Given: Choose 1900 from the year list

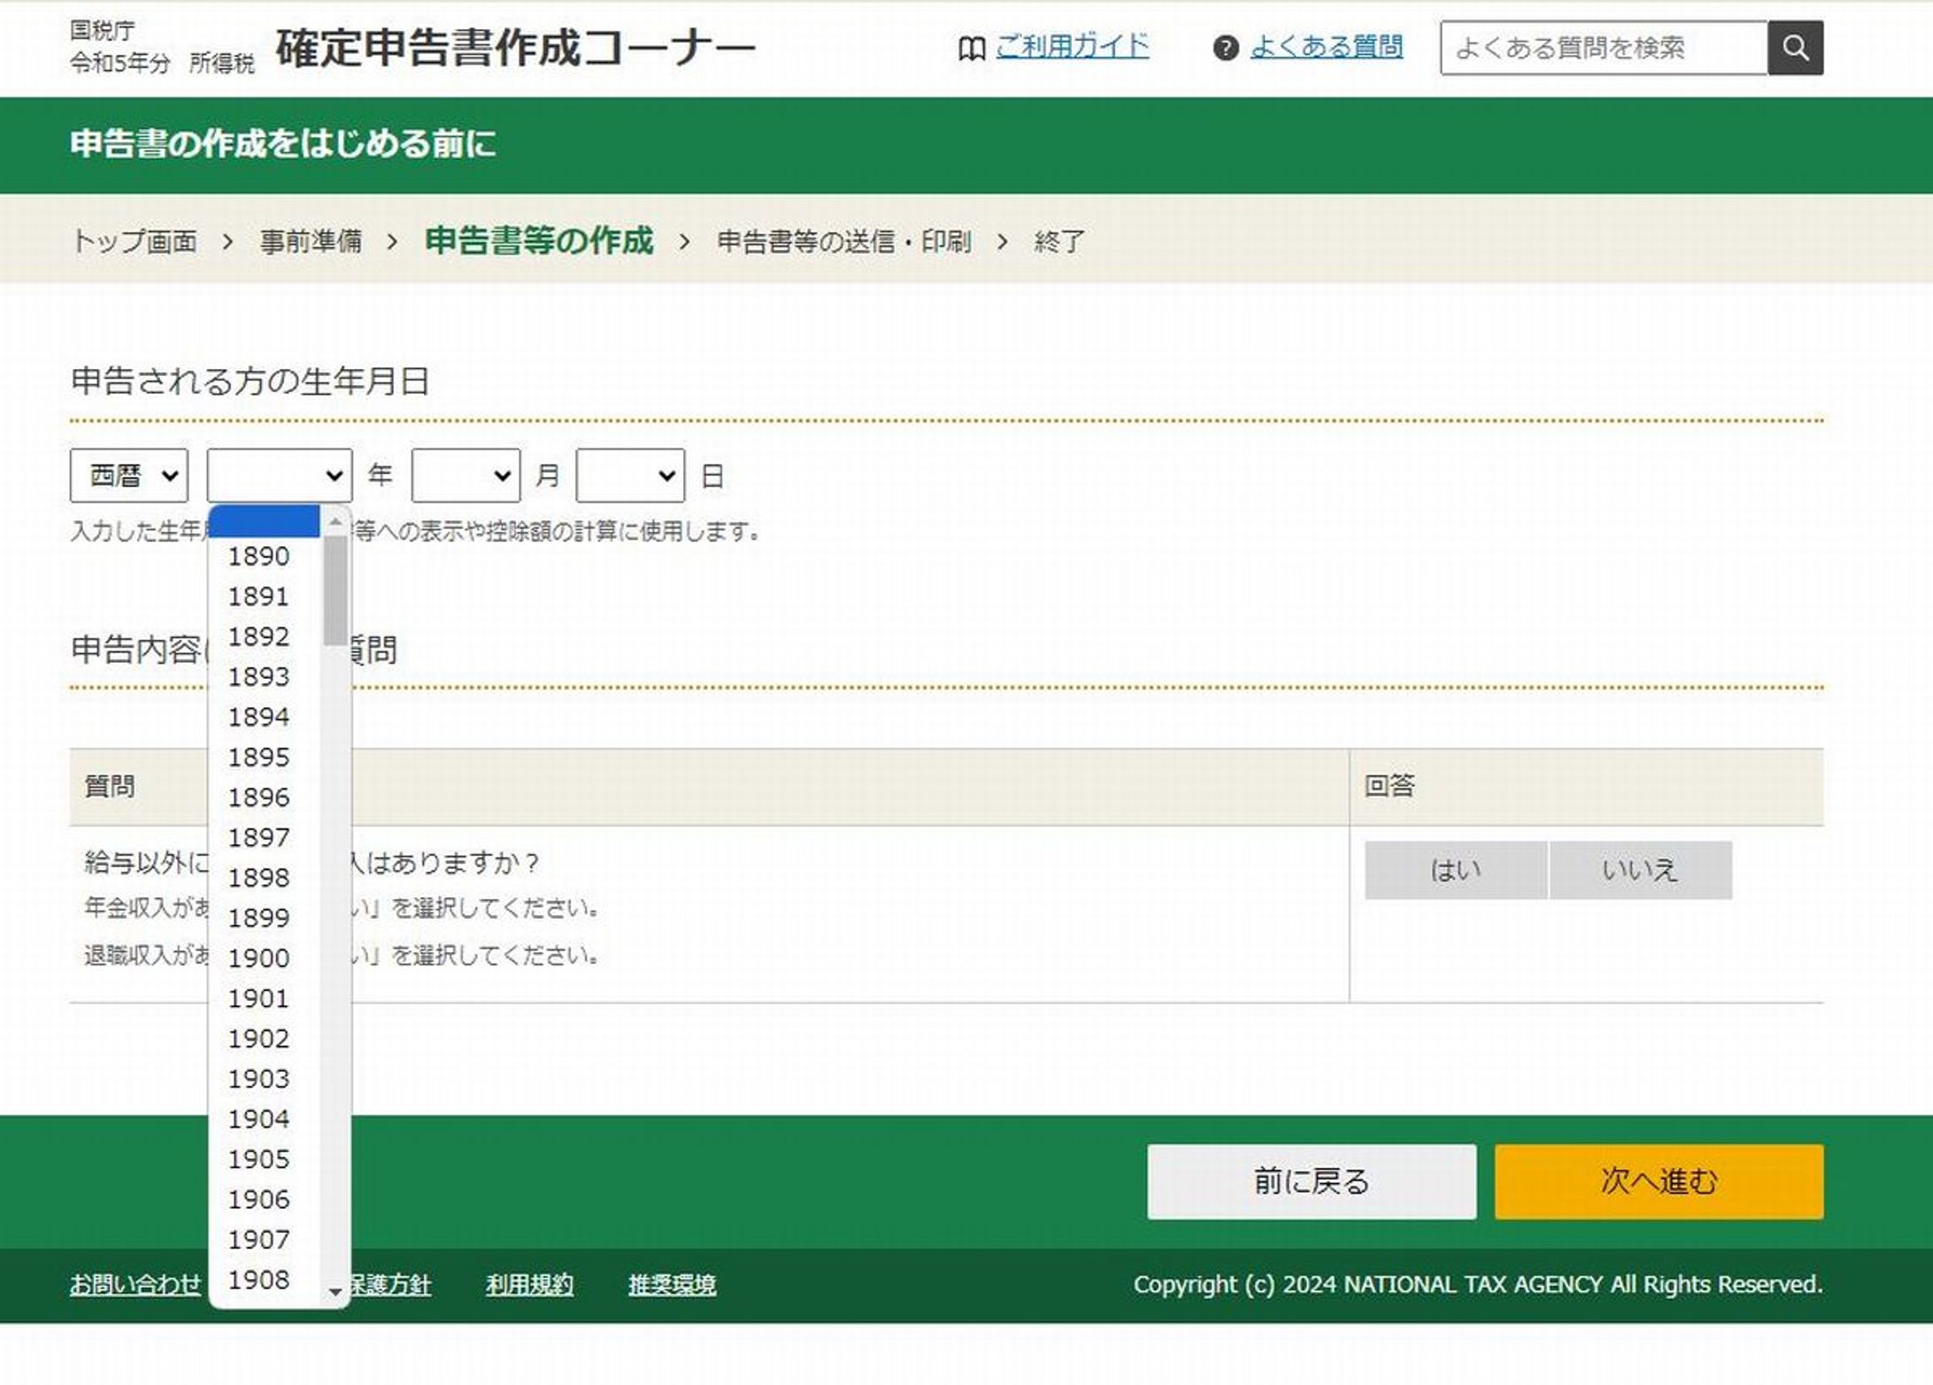Looking at the screenshot, I should [x=258, y=958].
